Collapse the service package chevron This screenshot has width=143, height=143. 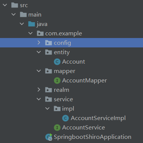(39, 99)
